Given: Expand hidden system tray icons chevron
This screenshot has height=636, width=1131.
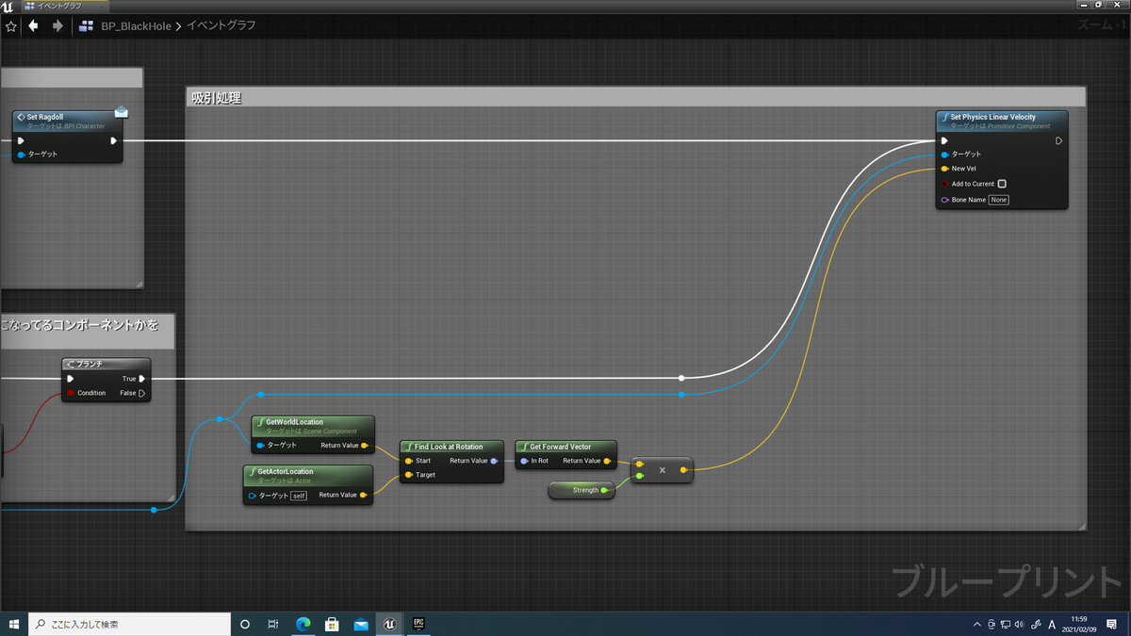Looking at the screenshot, I should coord(976,624).
